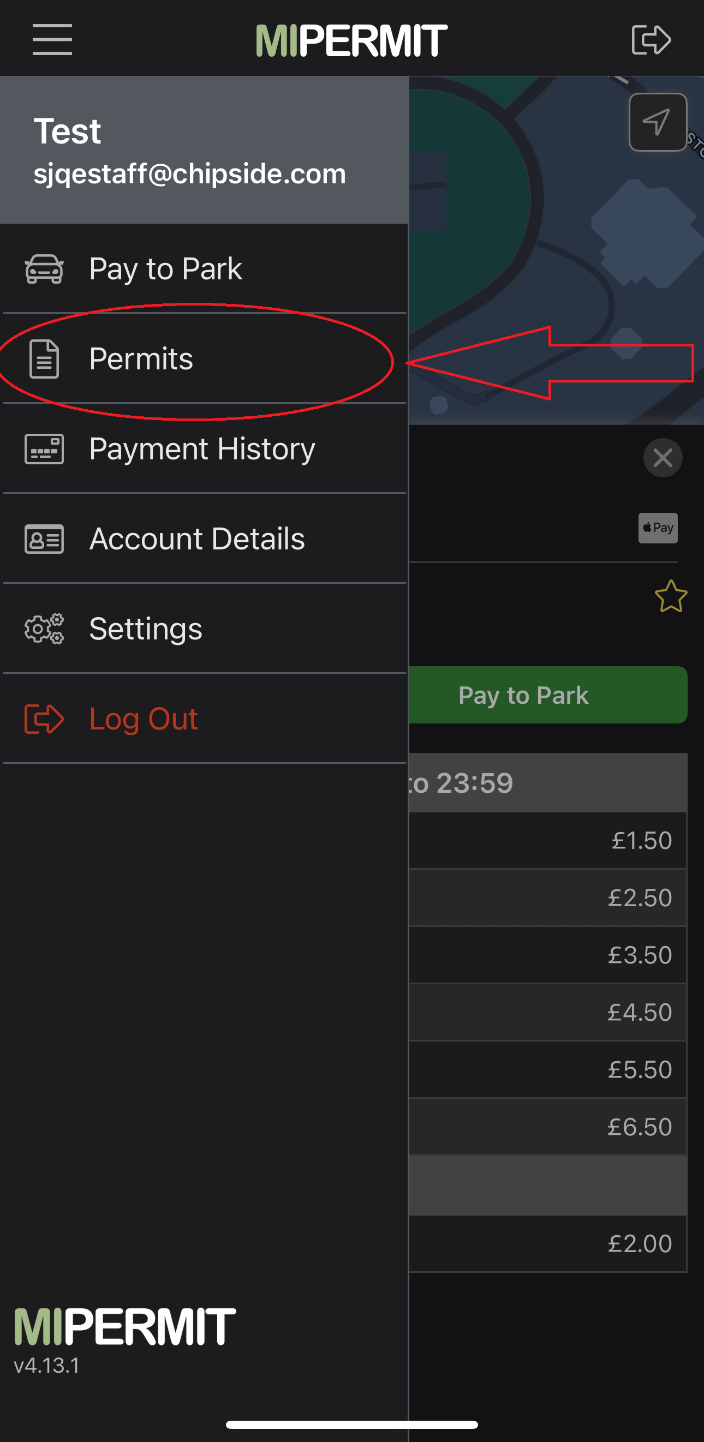704x1442 pixels.
Task: Tap the car icon beside Pay to Park
Action: [x=44, y=270]
